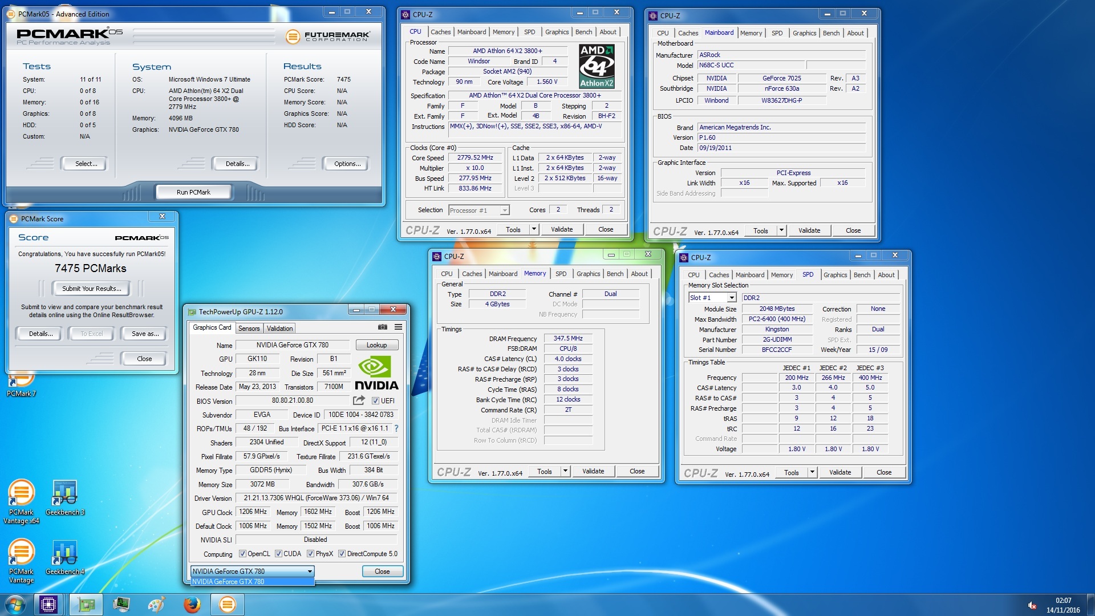Click the GPU-Z Name field
The width and height of the screenshot is (1095, 616).
point(292,345)
